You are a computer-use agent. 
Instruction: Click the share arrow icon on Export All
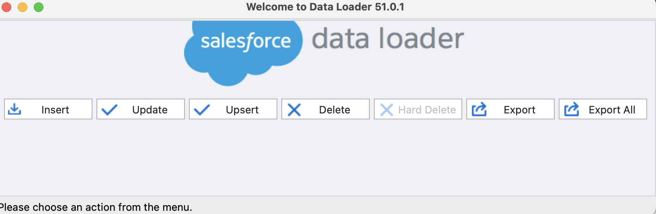click(572, 109)
